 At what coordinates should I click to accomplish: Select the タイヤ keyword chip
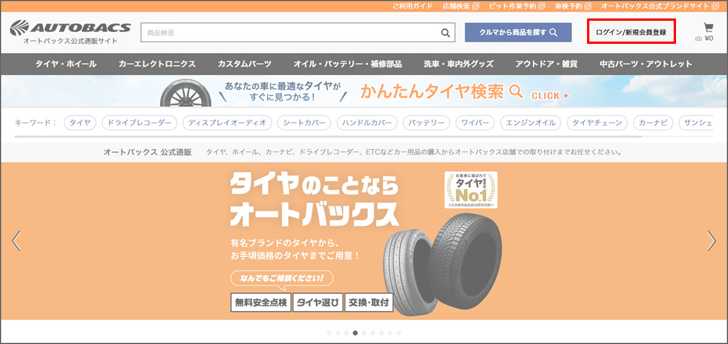[80, 123]
